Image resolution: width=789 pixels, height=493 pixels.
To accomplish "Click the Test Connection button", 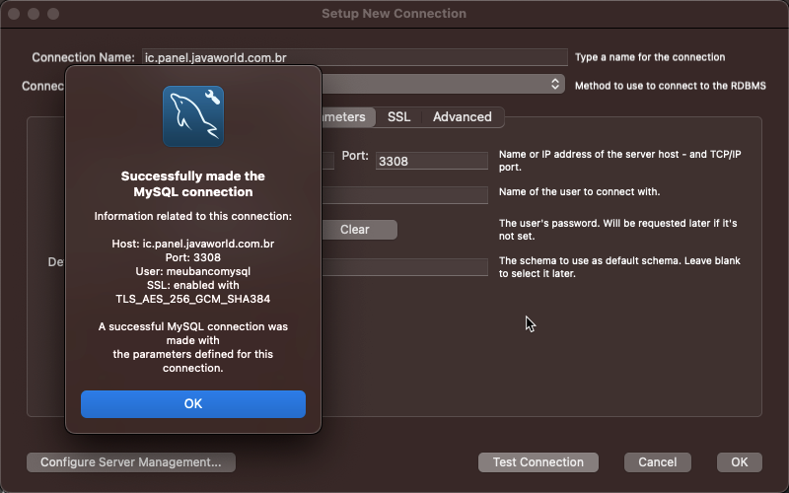I will click(x=538, y=462).
